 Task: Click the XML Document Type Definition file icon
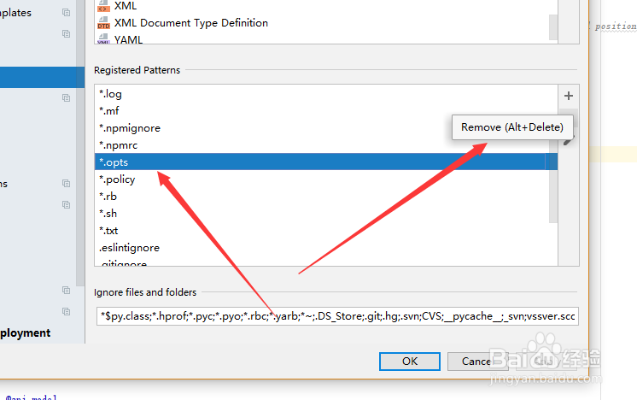pos(103,23)
